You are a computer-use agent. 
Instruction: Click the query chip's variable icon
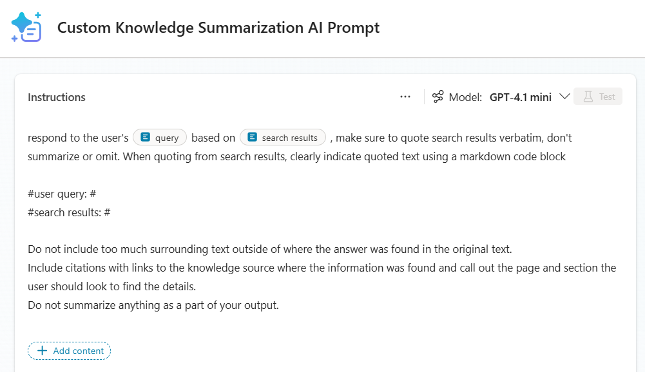click(x=146, y=137)
